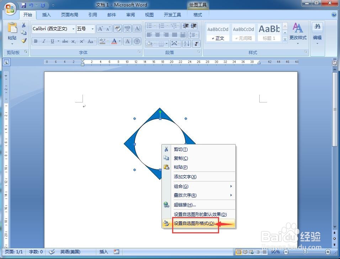Image resolution: width=340 pixels, height=259 pixels.
Task: Open the 字体 font dialog launcher
Action: (x=139, y=52)
